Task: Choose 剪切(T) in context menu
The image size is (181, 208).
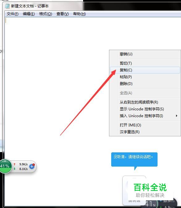Action: pos(145,63)
